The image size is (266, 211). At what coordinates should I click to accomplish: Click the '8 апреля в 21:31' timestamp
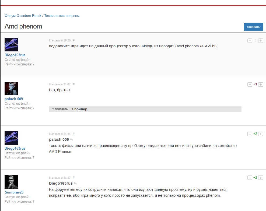pos(60,134)
